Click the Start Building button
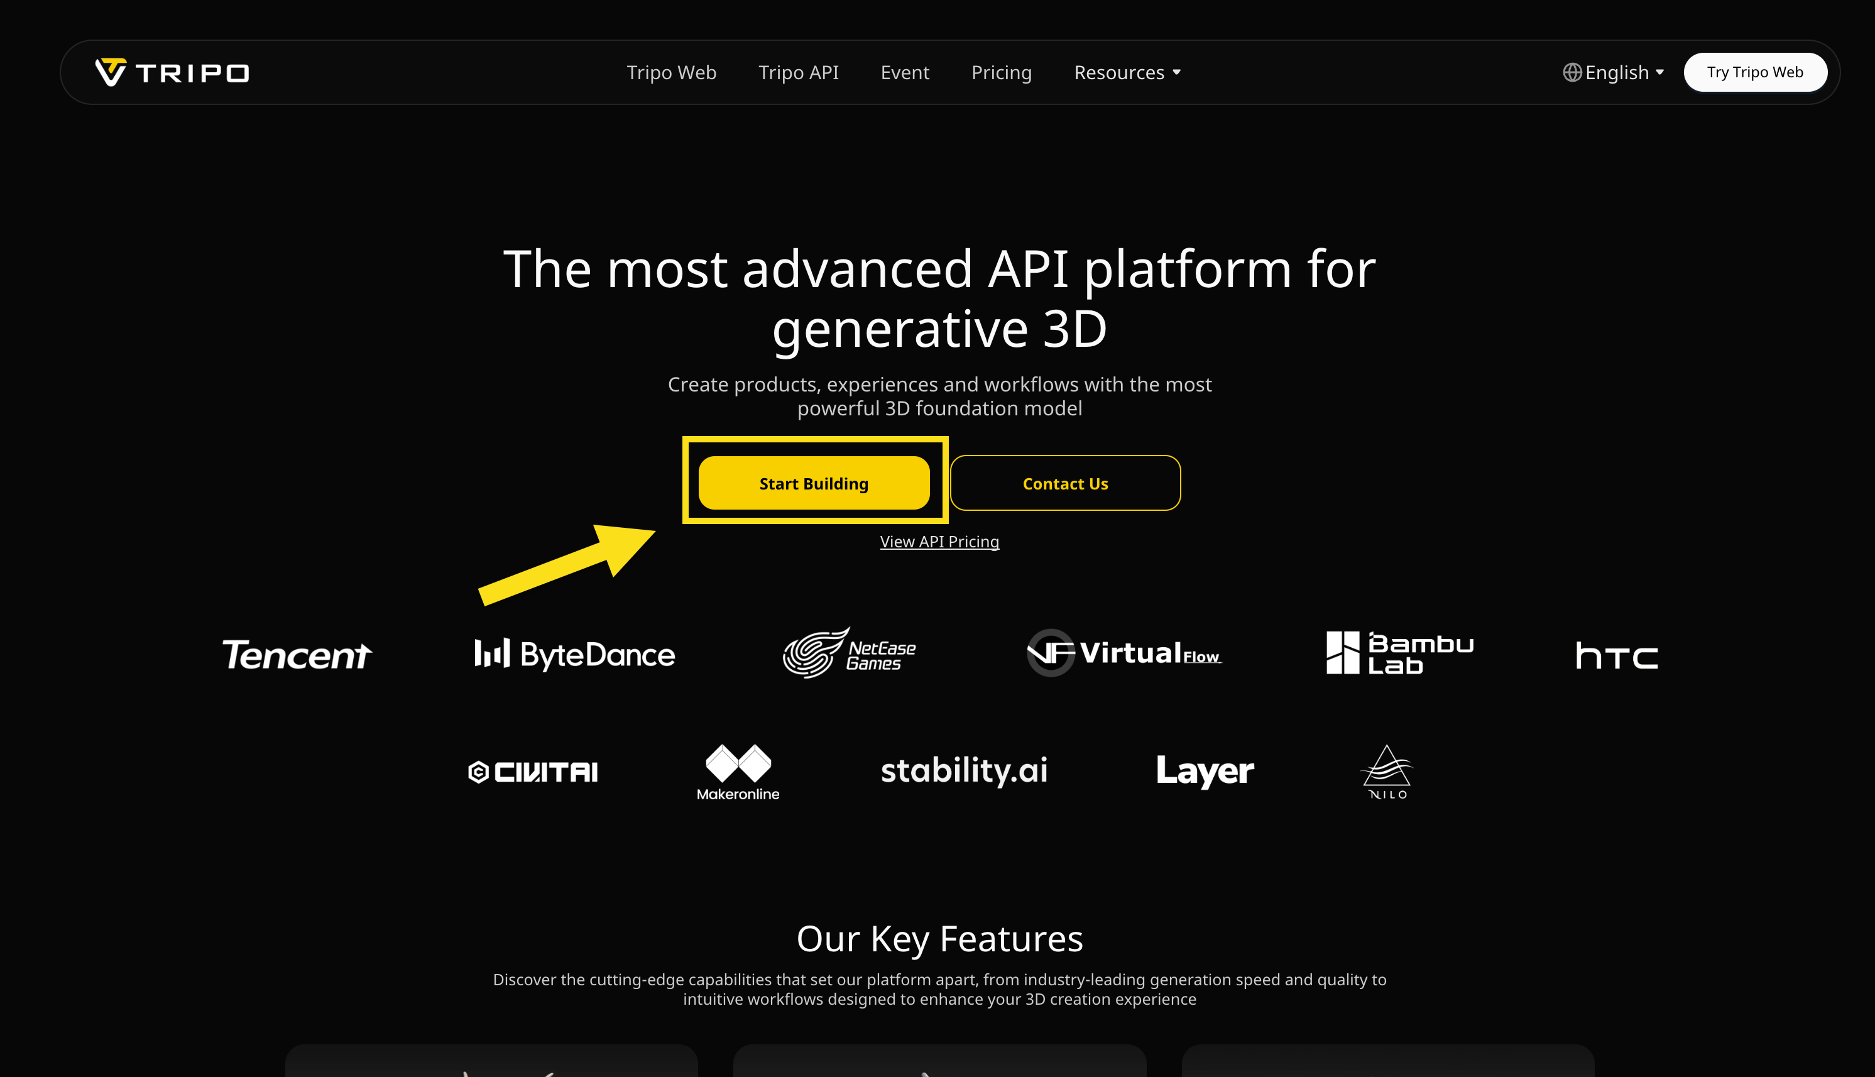This screenshot has height=1077, width=1875. [x=814, y=483]
